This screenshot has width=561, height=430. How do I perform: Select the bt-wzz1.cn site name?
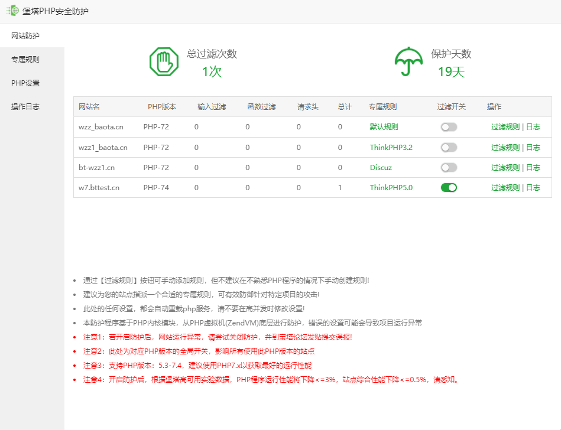point(96,168)
